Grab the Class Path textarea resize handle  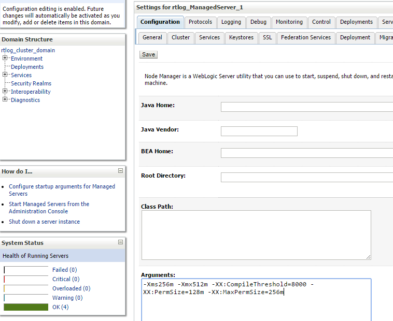pos(368,257)
